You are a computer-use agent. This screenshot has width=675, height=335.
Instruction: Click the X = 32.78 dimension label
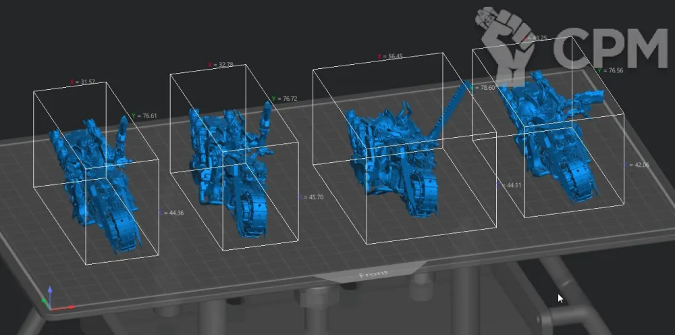pyautogui.click(x=220, y=65)
